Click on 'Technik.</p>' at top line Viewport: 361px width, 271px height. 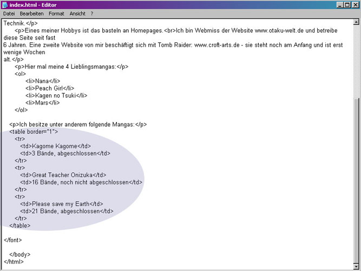click(21, 23)
